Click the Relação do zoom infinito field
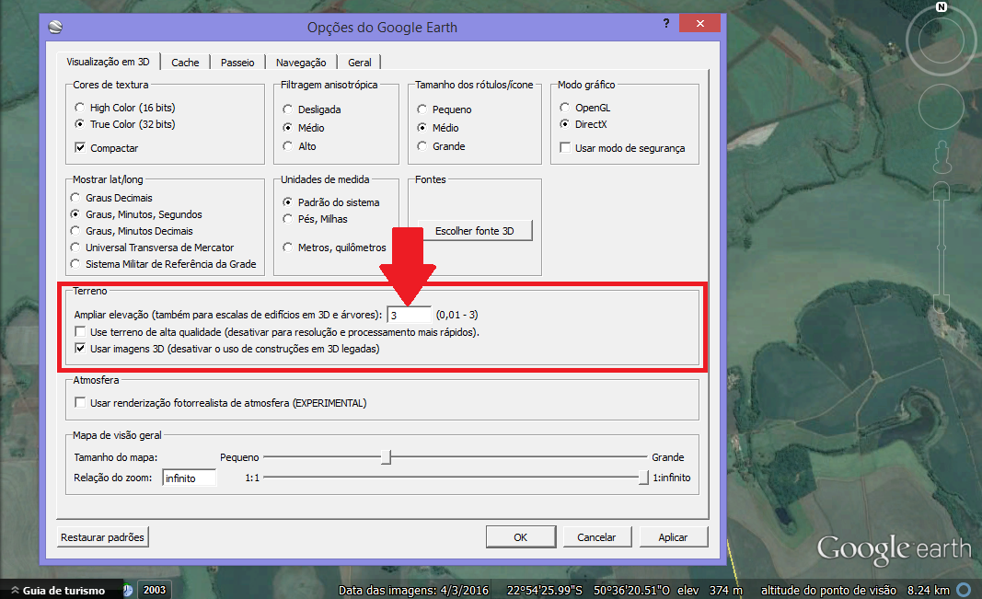 click(190, 478)
